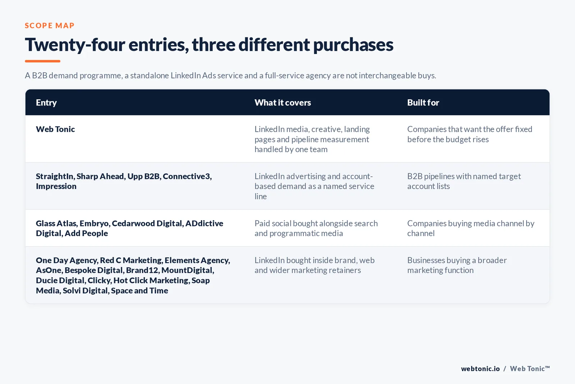
Task: Click the headline 'Twenty-four entries, three different purchases'
Action: click(209, 45)
